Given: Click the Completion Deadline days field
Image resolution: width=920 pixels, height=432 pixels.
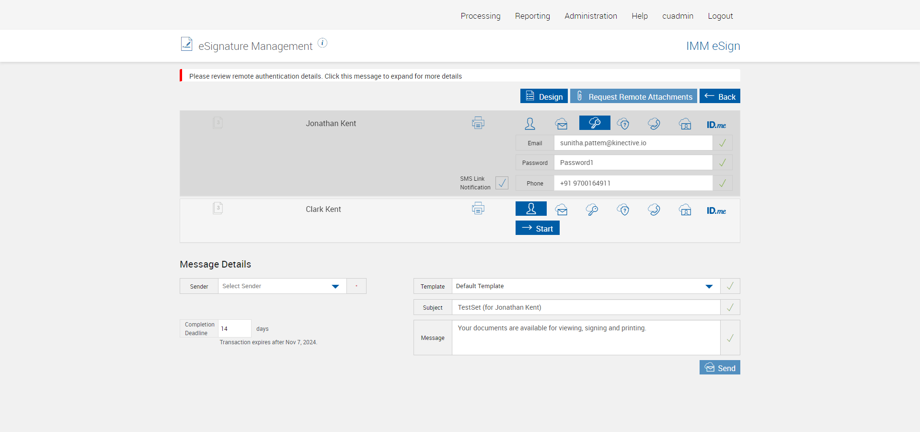Looking at the screenshot, I should point(234,329).
